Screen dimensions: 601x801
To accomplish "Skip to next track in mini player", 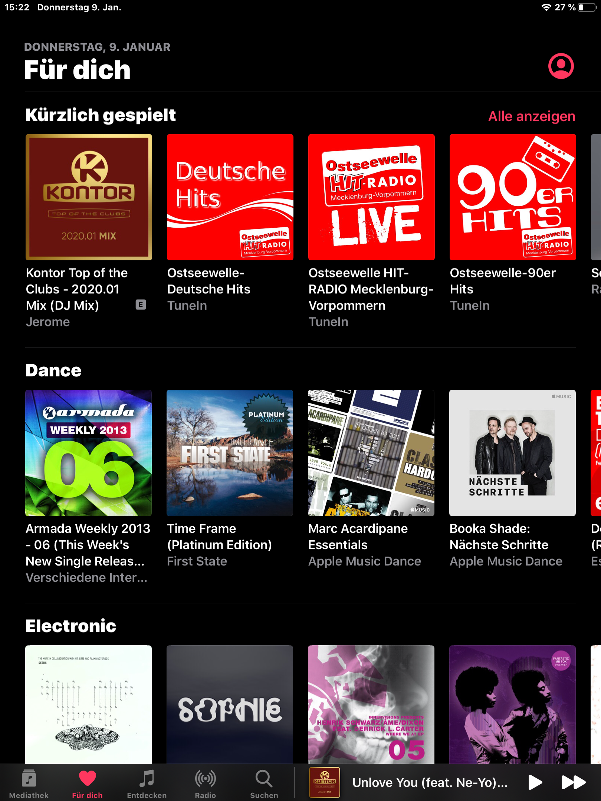I will tap(573, 782).
